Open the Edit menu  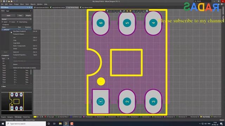[x=6, y=4]
